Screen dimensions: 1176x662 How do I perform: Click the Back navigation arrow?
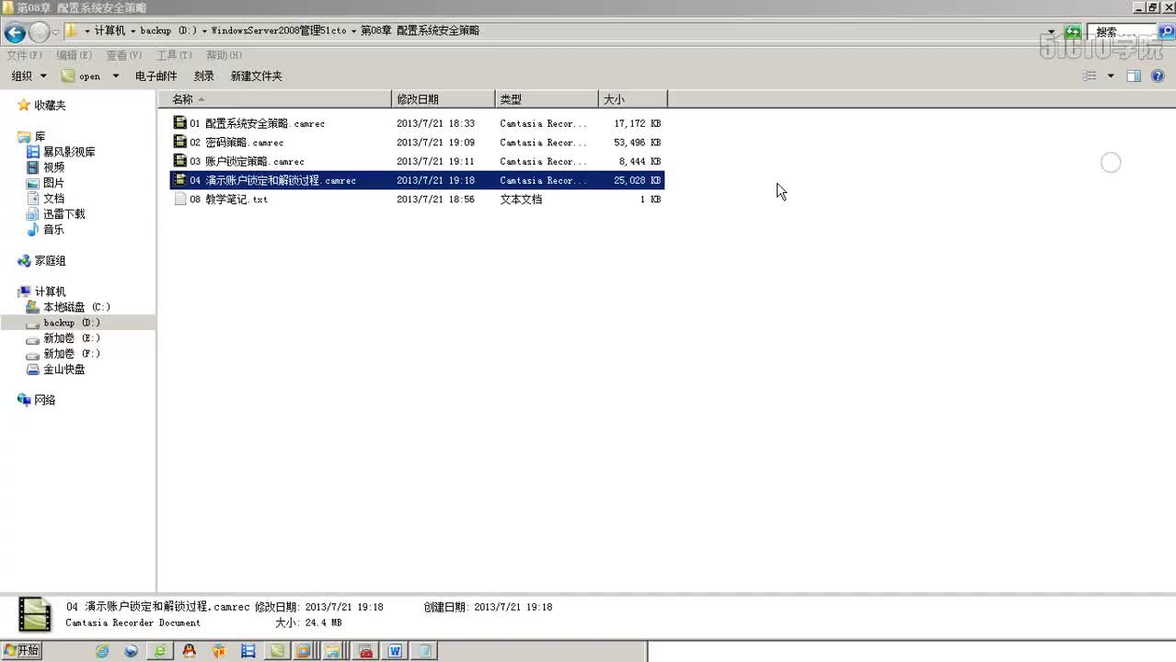tap(15, 33)
